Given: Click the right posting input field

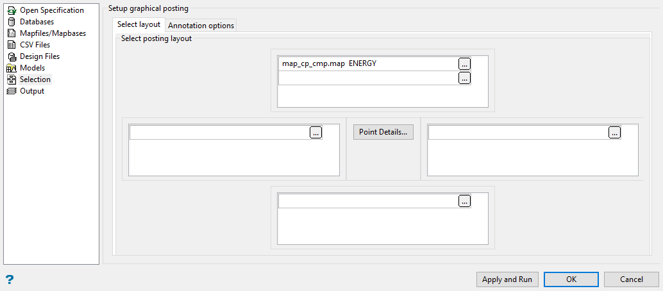Looking at the screenshot, I should [518, 133].
